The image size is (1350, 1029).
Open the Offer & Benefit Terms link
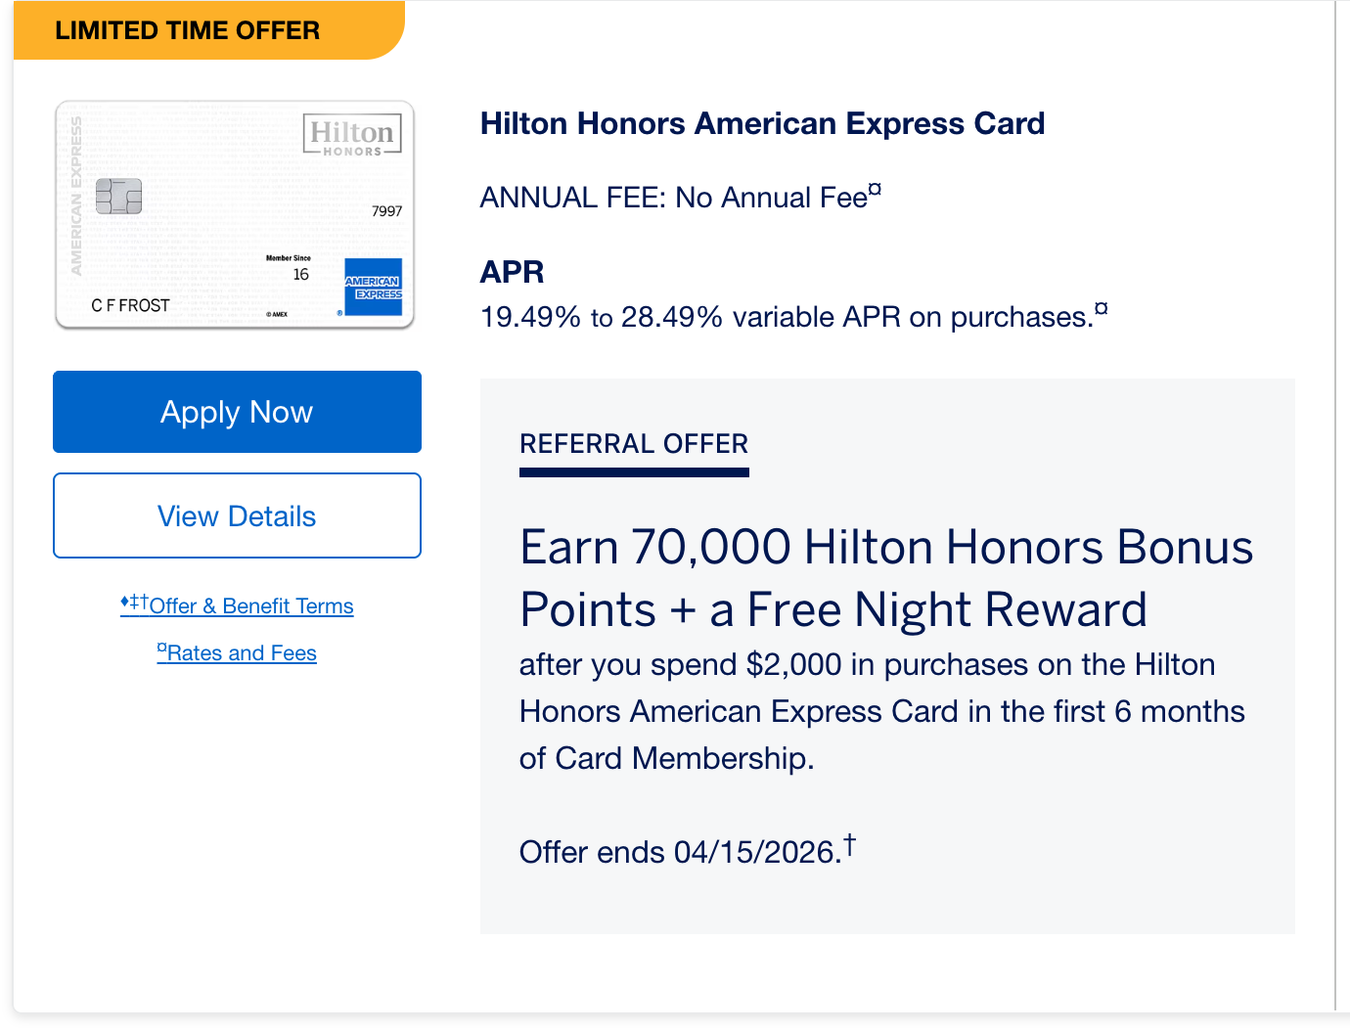click(x=251, y=606)
